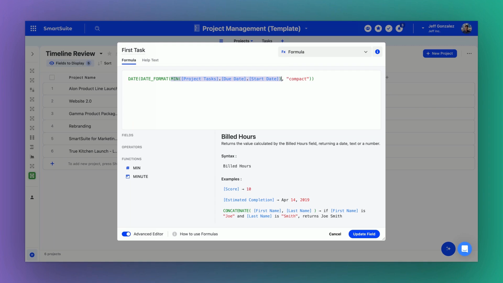Click the Update Field button
Image resolution: width=503 pixels, height=283 pixels.
[x=364, y=234]
